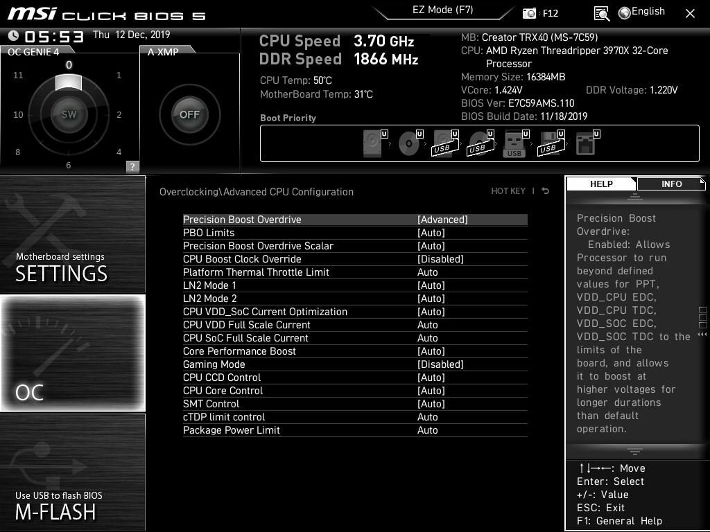
Task: Toggle Gaming Mode Disabled setting
Action: pyautogui.click(x=440, y=364)
